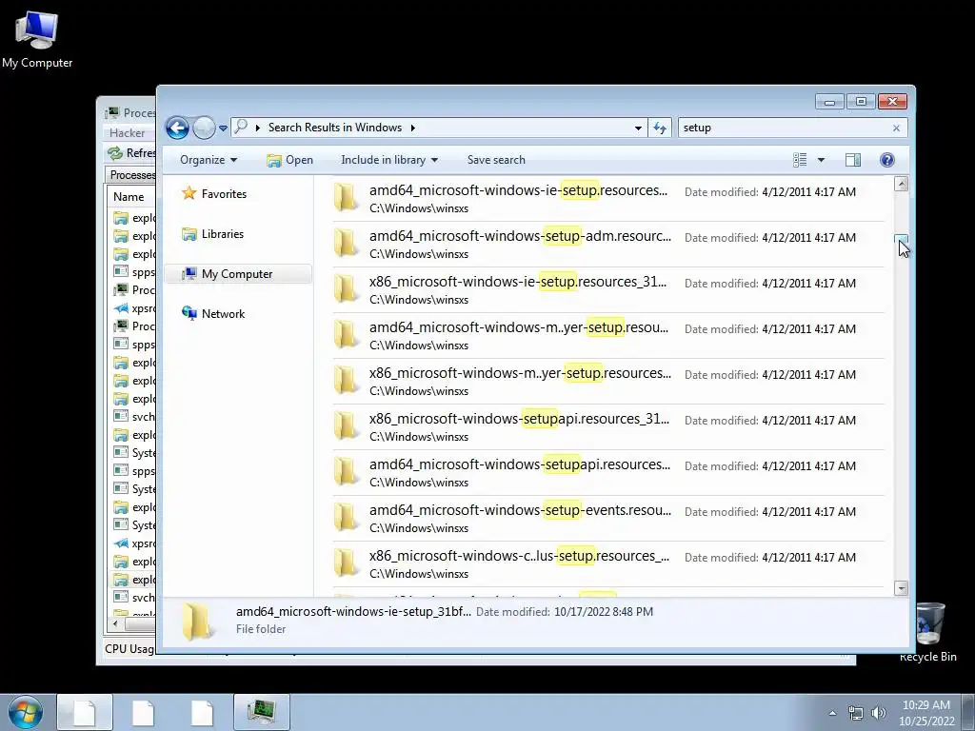Open the view options dropdown arrow
Screen dimensions: 975x731
pos(821,160)
